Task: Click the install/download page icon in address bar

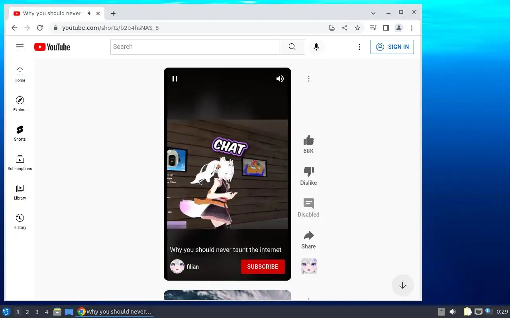Action: click(x=331, y=28)
